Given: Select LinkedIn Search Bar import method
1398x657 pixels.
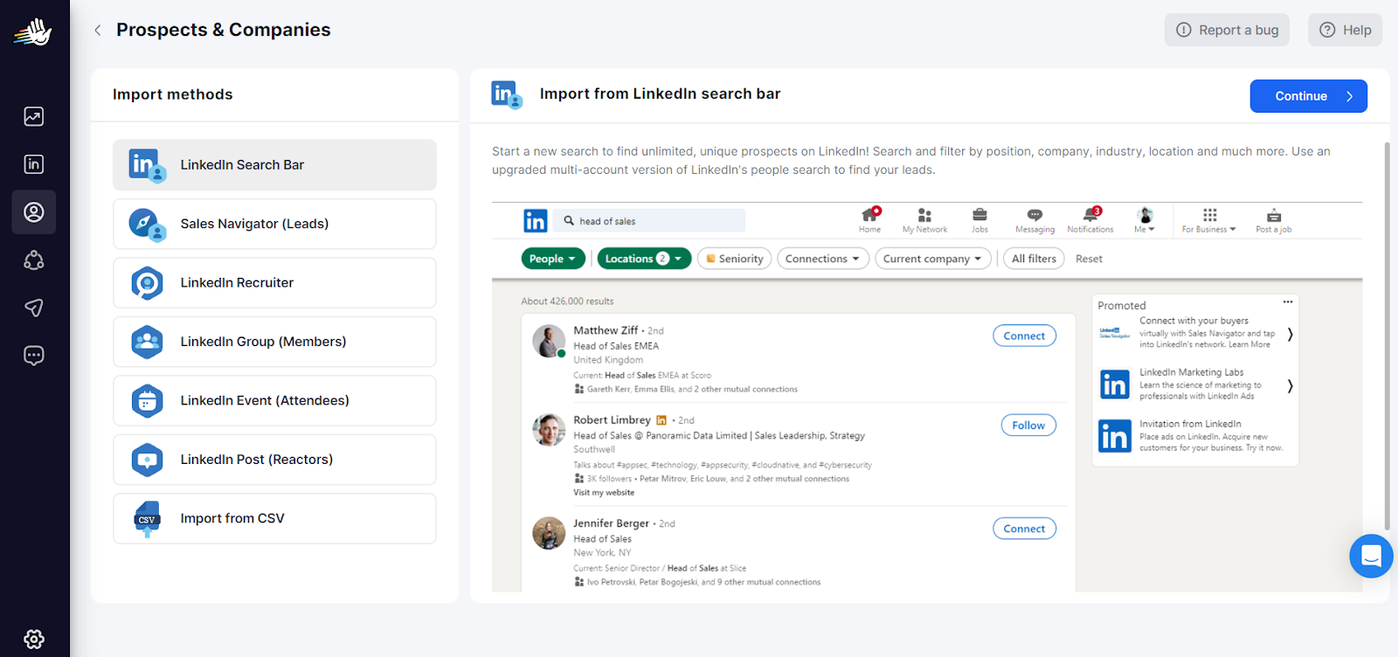Looking at the screenshot, I should [274, 165].
